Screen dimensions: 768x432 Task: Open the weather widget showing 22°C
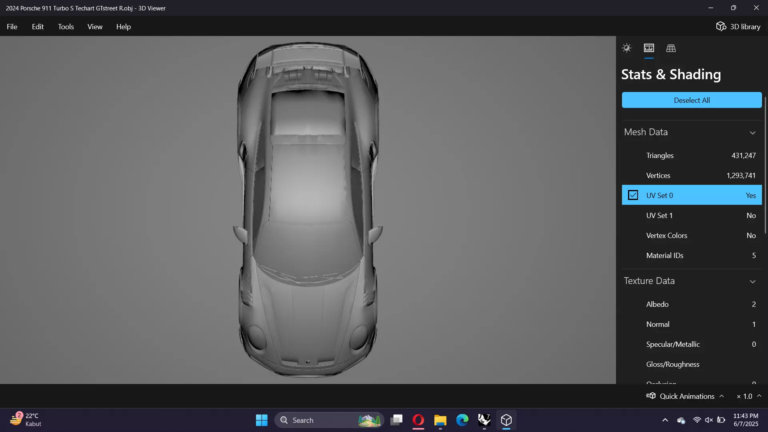click(x=26, y=420)
